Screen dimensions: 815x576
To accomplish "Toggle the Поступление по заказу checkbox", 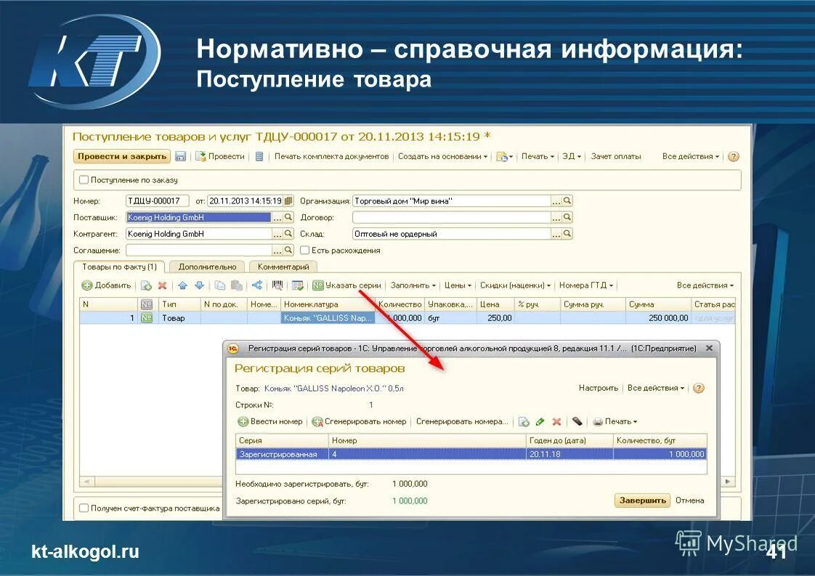I will coord(84,179).
